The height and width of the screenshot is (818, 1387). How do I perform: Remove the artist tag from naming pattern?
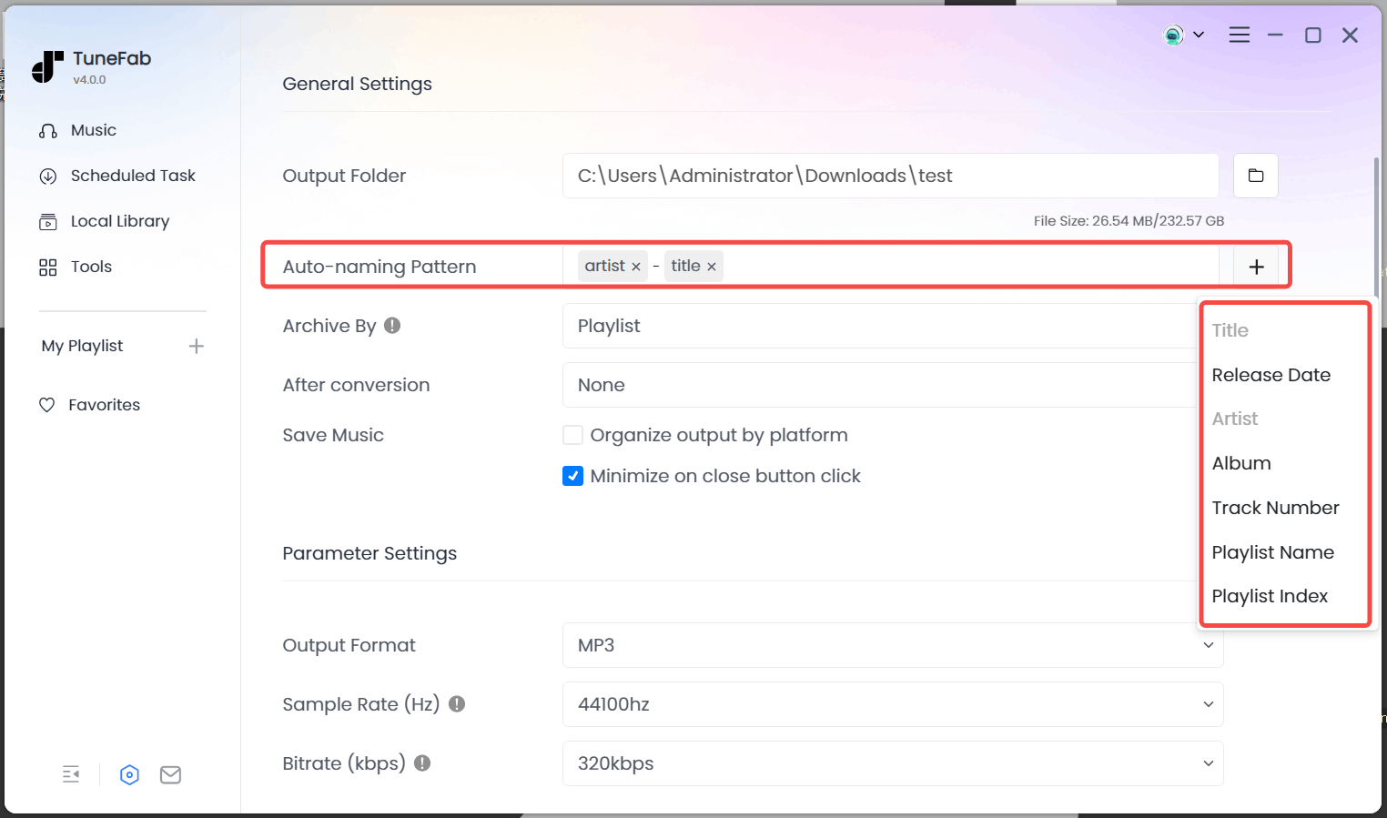pos(636,267)
